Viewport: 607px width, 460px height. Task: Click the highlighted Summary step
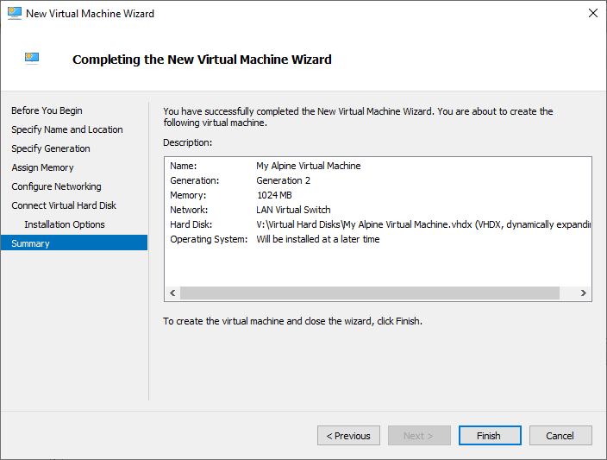point(30,243)
